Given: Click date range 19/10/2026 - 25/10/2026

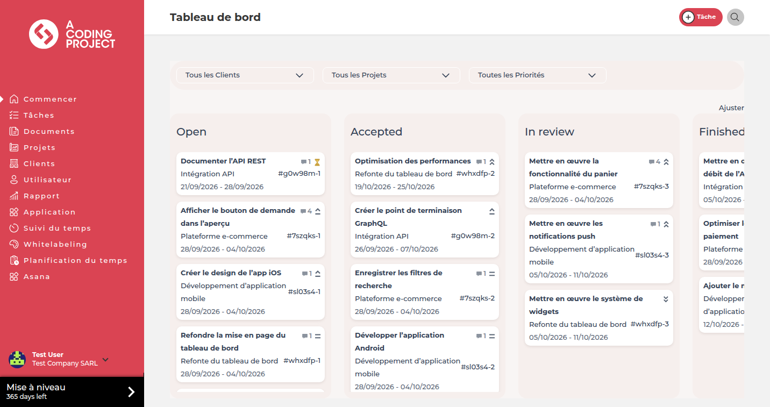Looking at the screenshot, I should click(395, 187).
